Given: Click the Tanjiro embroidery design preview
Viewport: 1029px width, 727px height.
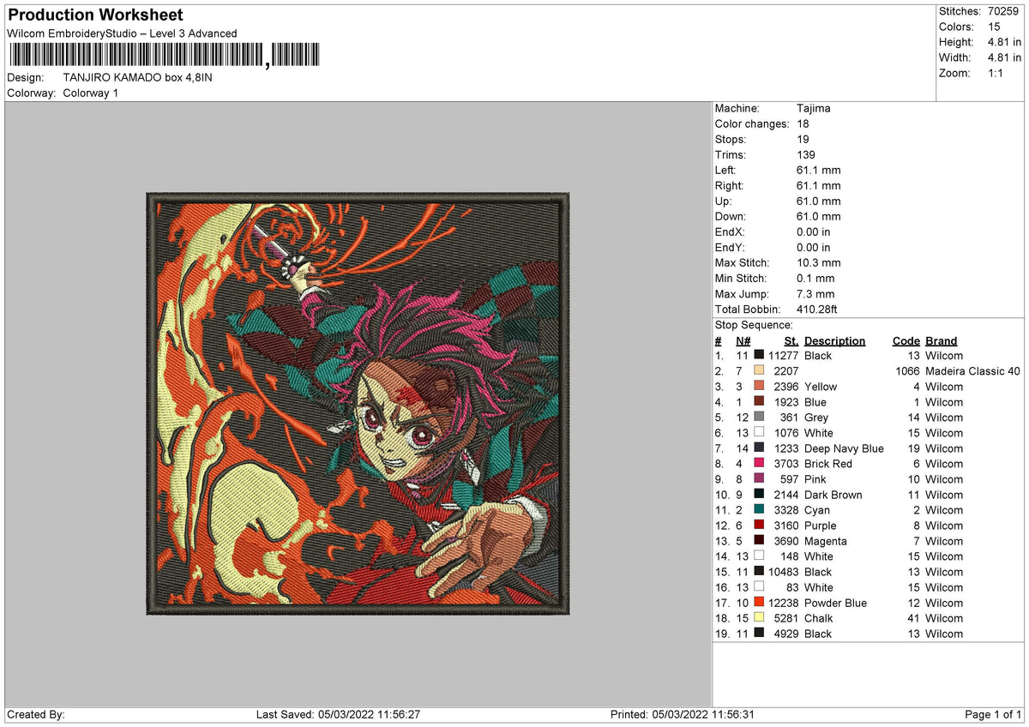Looking at the screenshot, I should [x=357, y=404].
